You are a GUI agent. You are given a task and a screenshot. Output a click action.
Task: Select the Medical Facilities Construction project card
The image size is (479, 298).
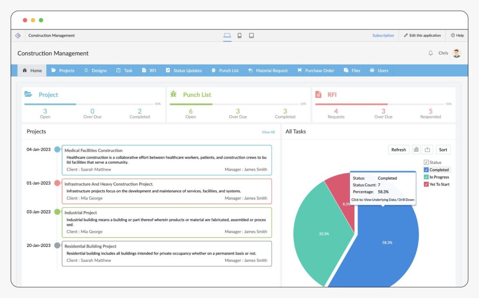[x=167, y=160]
